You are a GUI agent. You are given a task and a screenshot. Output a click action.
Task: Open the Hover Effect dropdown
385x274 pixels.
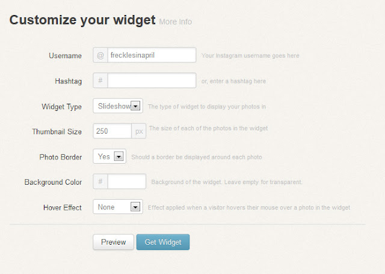click(x=135, y=207)
